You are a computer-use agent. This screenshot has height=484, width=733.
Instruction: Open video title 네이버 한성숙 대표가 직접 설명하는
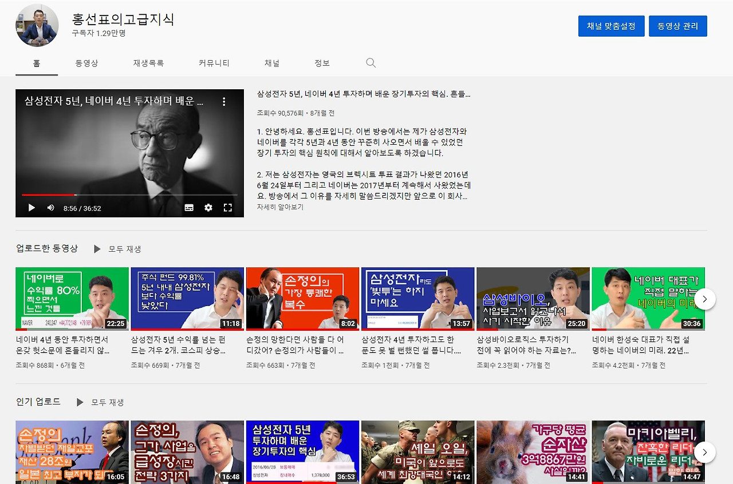coord(641,344)
